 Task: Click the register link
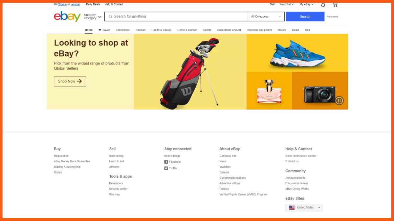[75, 4]
